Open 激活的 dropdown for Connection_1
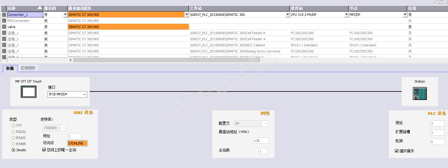The image size is (448, 168). 65,15
